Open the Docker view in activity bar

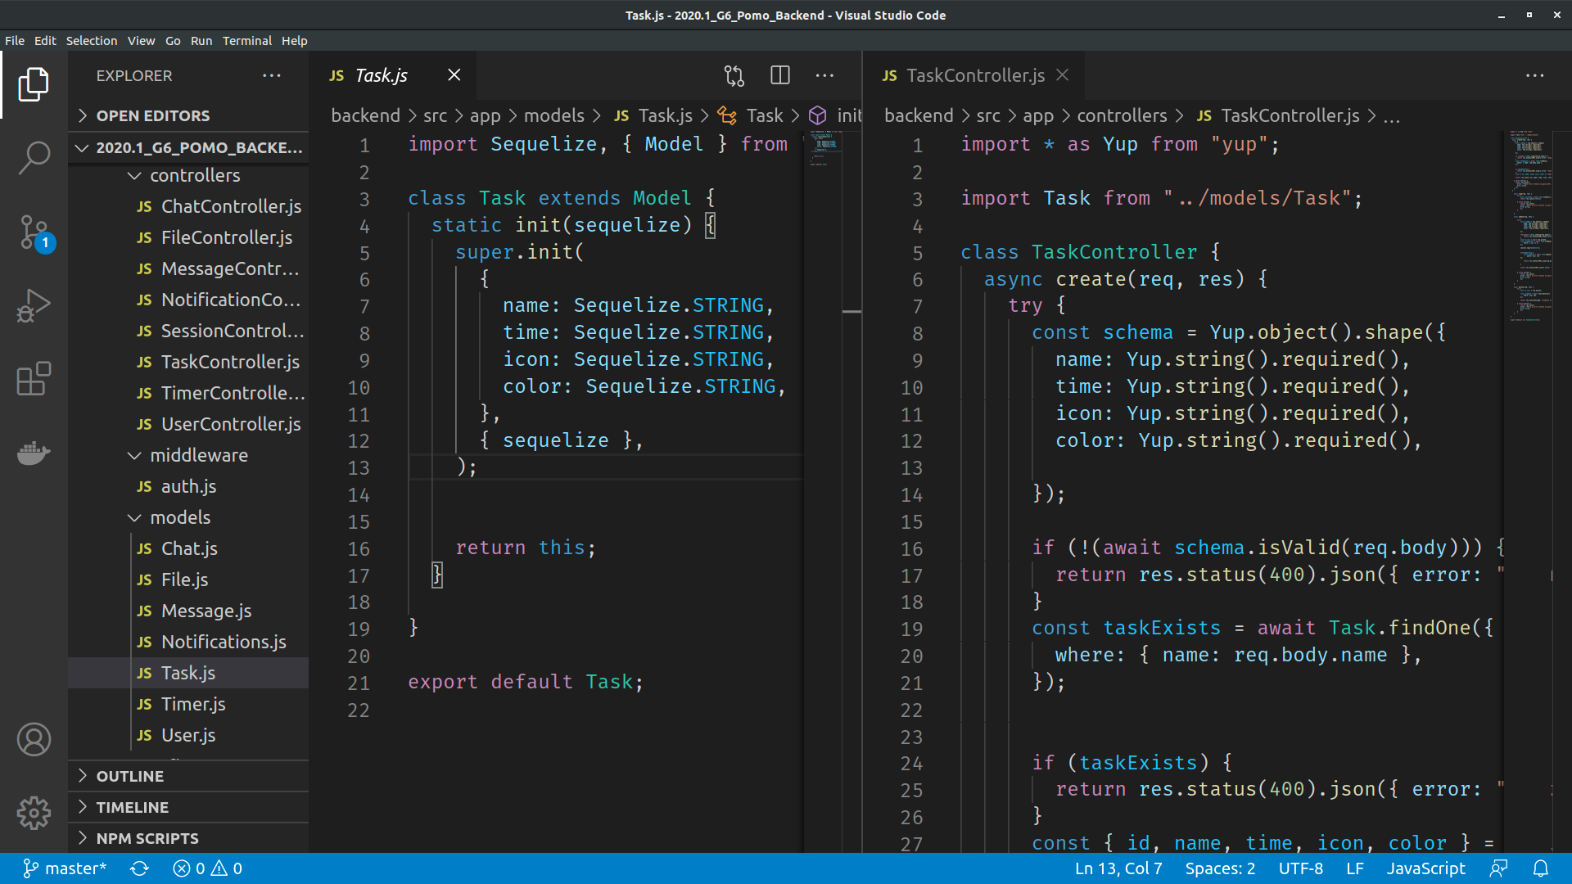tap(34, 453)
